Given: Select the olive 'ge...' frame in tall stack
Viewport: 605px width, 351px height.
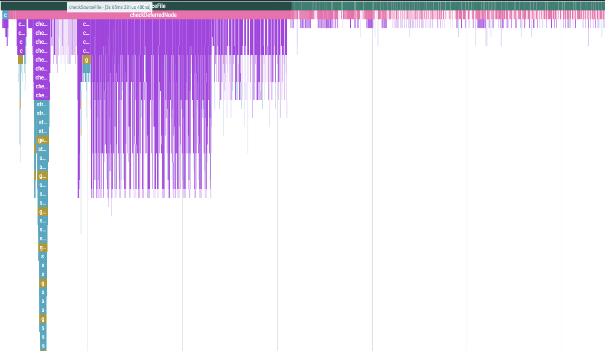Looking at the screenshot, I should pyautogui.click(x=43, y=140).
